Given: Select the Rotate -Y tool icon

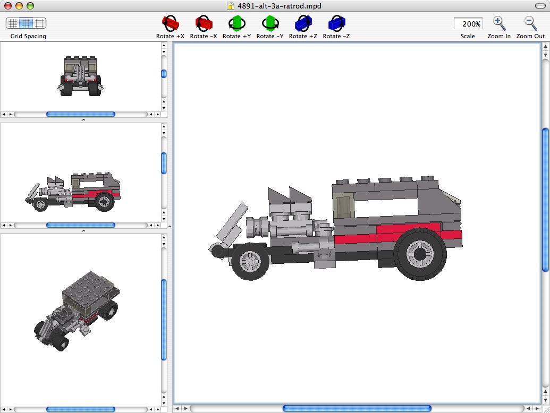Looking at the screenshot, I should pos(269,23).
